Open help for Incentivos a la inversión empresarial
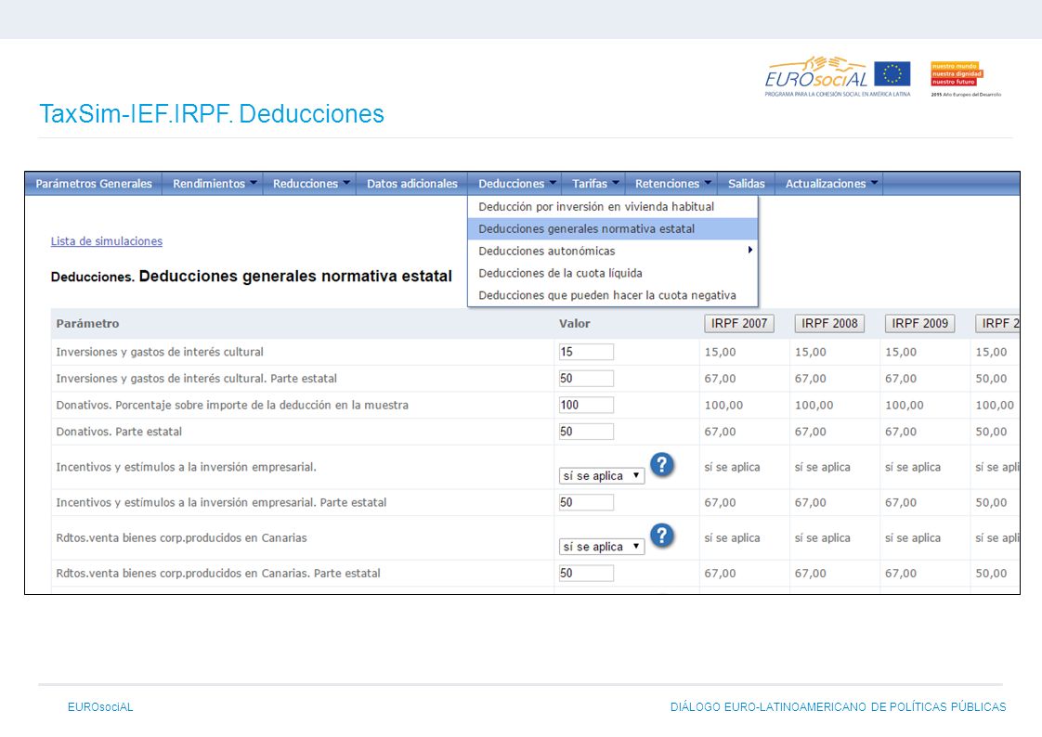Screen dimensions: 1042x737 662,465
